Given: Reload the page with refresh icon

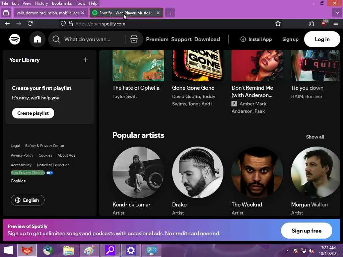Looking at the screenshot, I should (x=30, y=24).
